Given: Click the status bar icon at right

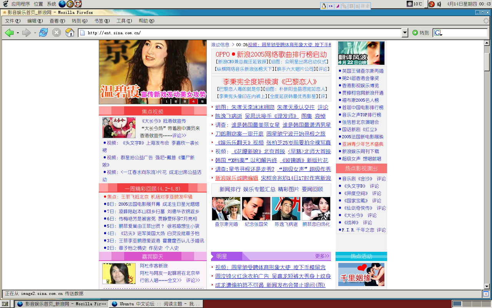Looking at the screenshot, I should point(486,294).
